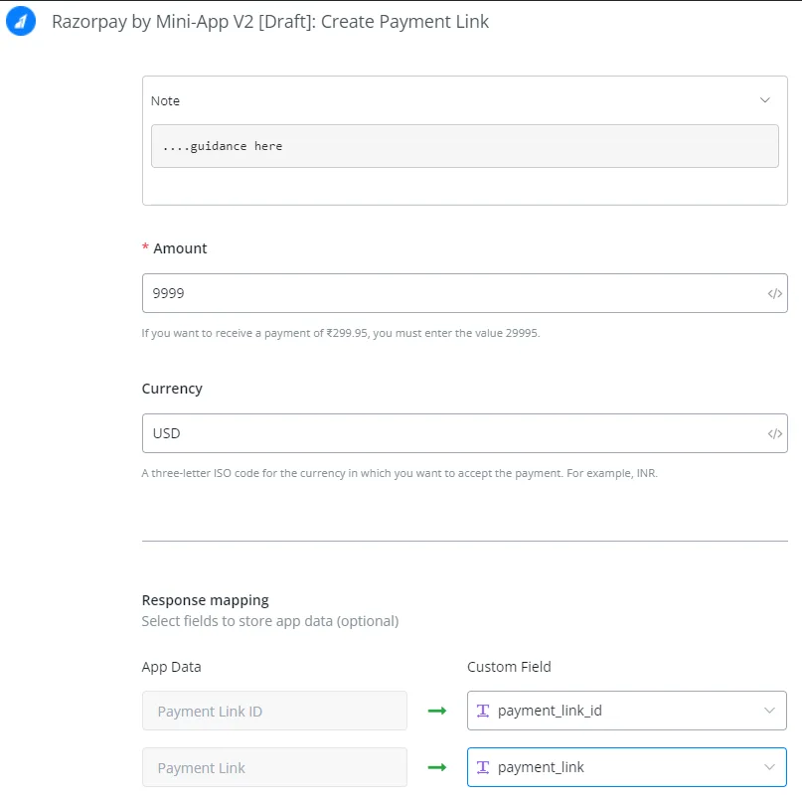Click the disabled Payment Link app data field
802x799 pixels.
coord(274,767)
